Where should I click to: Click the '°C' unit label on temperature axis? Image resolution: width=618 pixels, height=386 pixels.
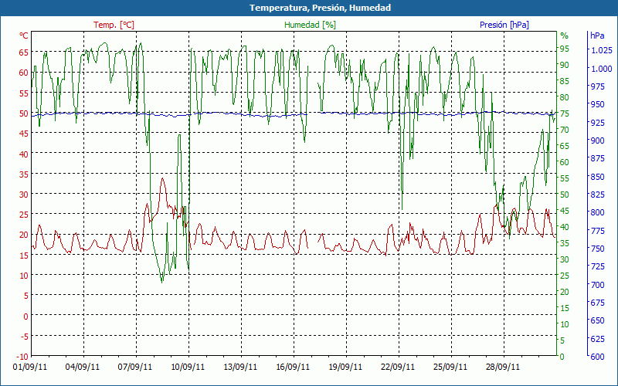pyautogui.click(x=24, y=36)
